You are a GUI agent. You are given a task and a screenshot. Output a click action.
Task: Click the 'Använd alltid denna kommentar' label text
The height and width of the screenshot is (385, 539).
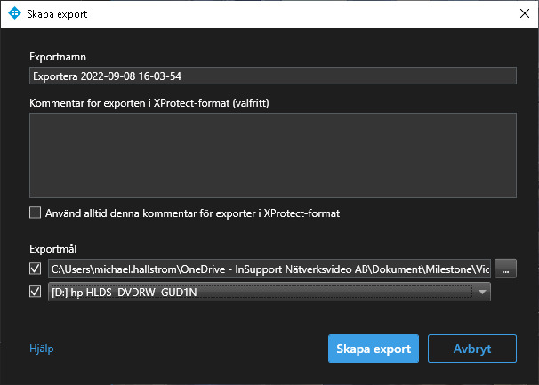192,213
